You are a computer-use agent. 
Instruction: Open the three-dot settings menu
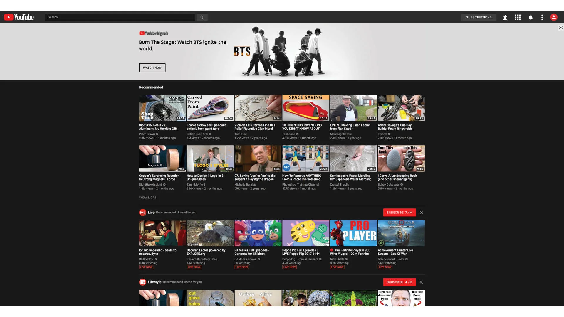pos(542,17)
